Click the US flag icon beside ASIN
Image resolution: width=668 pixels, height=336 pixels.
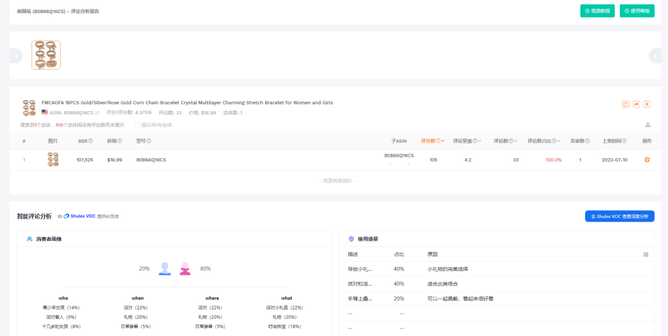pyautogui.click(x=45, y=112)
